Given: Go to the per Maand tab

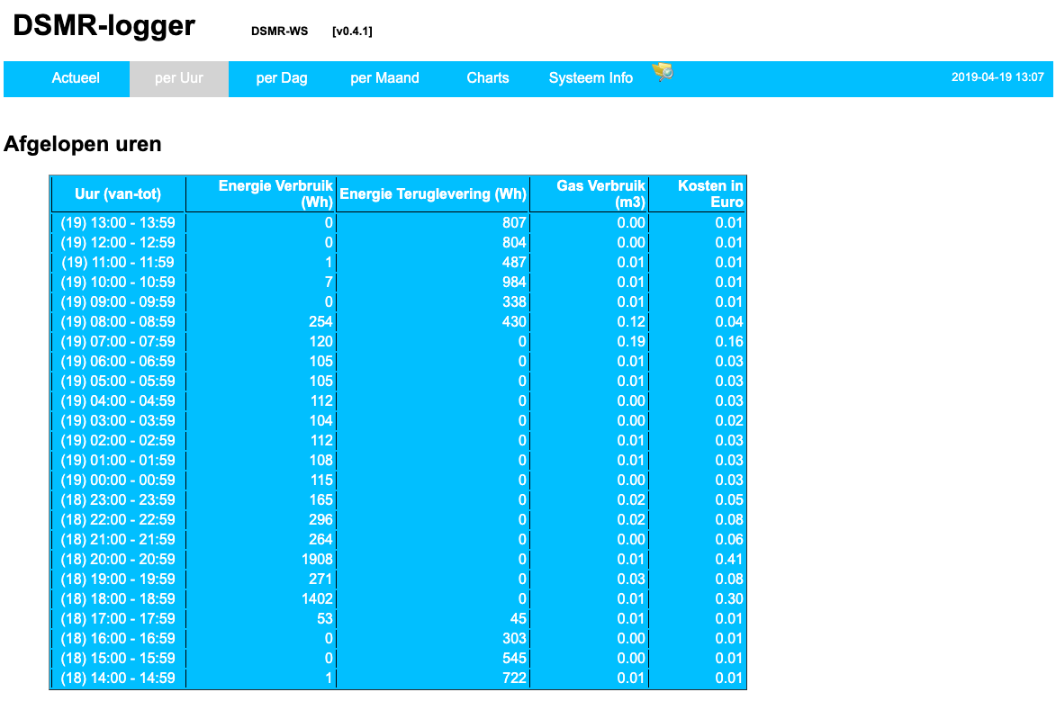Looking at the screenshot, I should pos(384,78).
